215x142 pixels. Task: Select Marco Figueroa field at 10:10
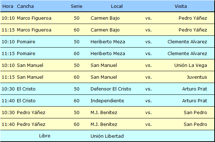click(34, 18)
